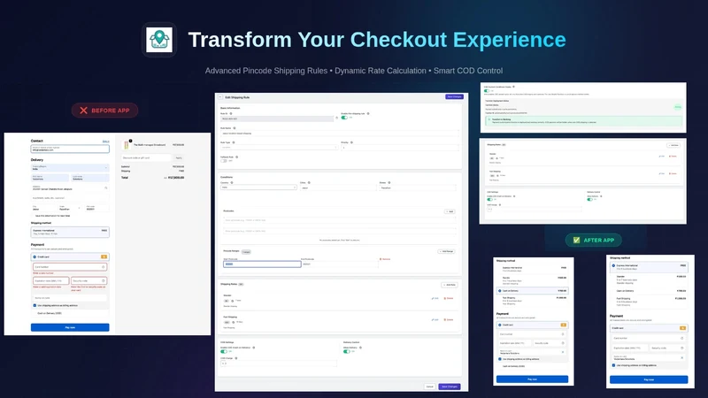Click Save Changes at the top of the Edit form
Image resolution: width=708 pixels, height=398 pixels.
[x=454, y=96]
